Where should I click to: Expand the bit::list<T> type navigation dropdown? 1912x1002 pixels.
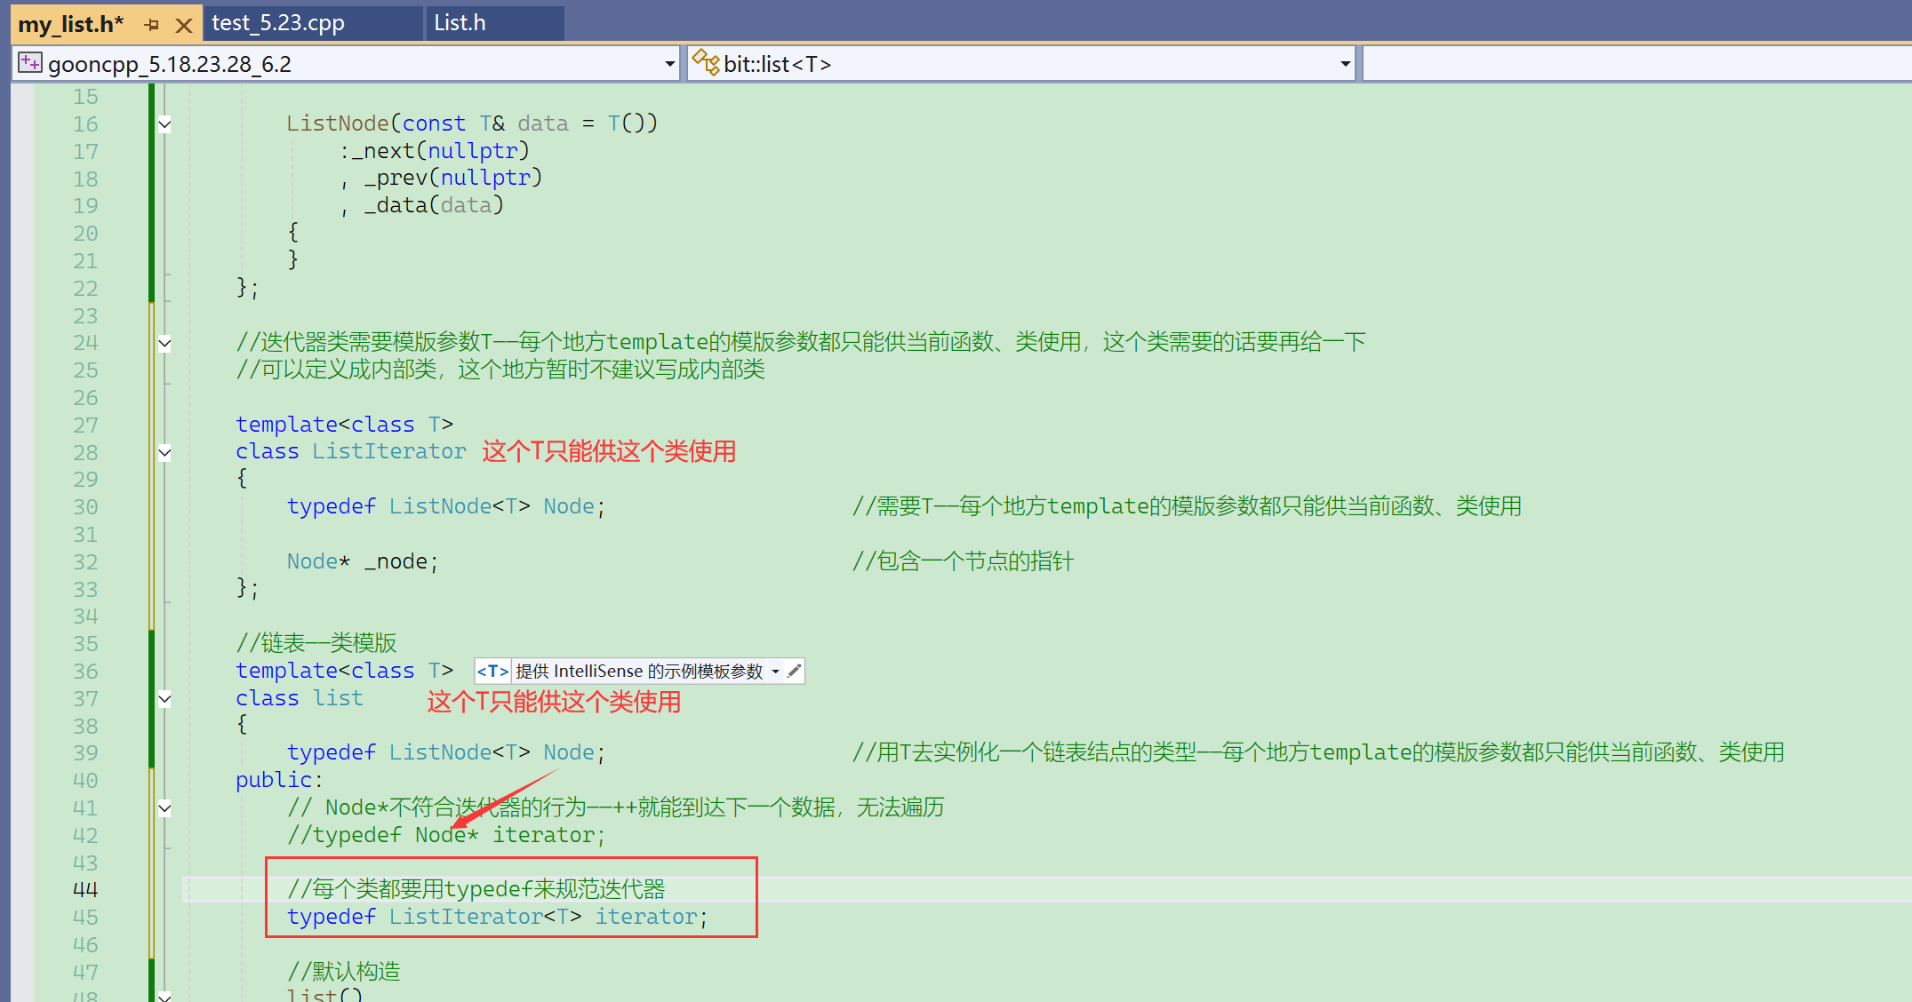point(1345,64)
